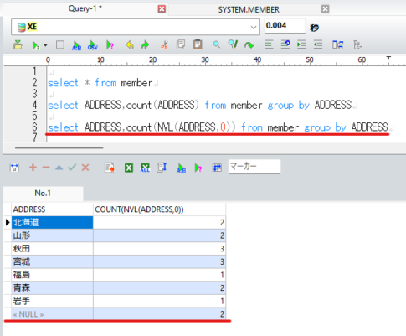The image size is (406, 336).
Task: Click line 4 count(ADDRESS) query text
Action: (x=200, y=106)
